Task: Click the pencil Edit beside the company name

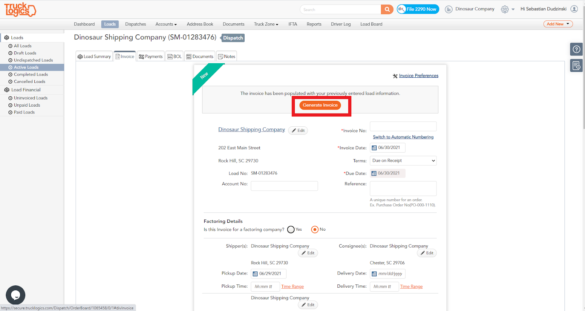Action: [298, 131]
